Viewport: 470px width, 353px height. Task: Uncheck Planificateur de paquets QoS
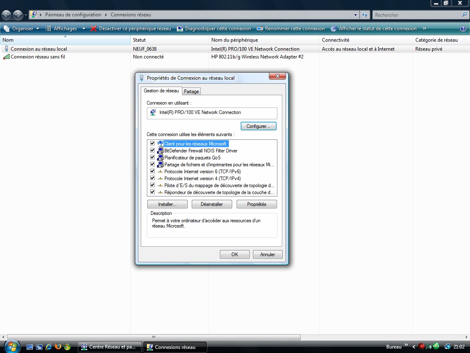[152, 157]
